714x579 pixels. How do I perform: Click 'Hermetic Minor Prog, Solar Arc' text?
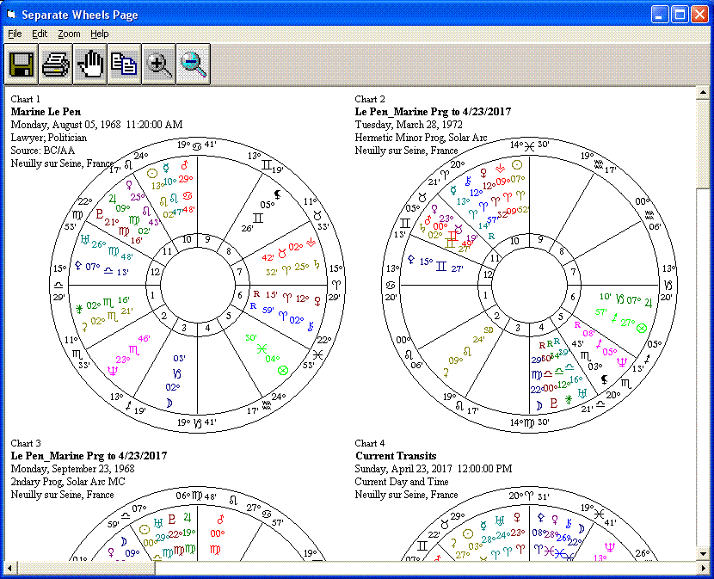pyautogui.click(x=421, y=138)
